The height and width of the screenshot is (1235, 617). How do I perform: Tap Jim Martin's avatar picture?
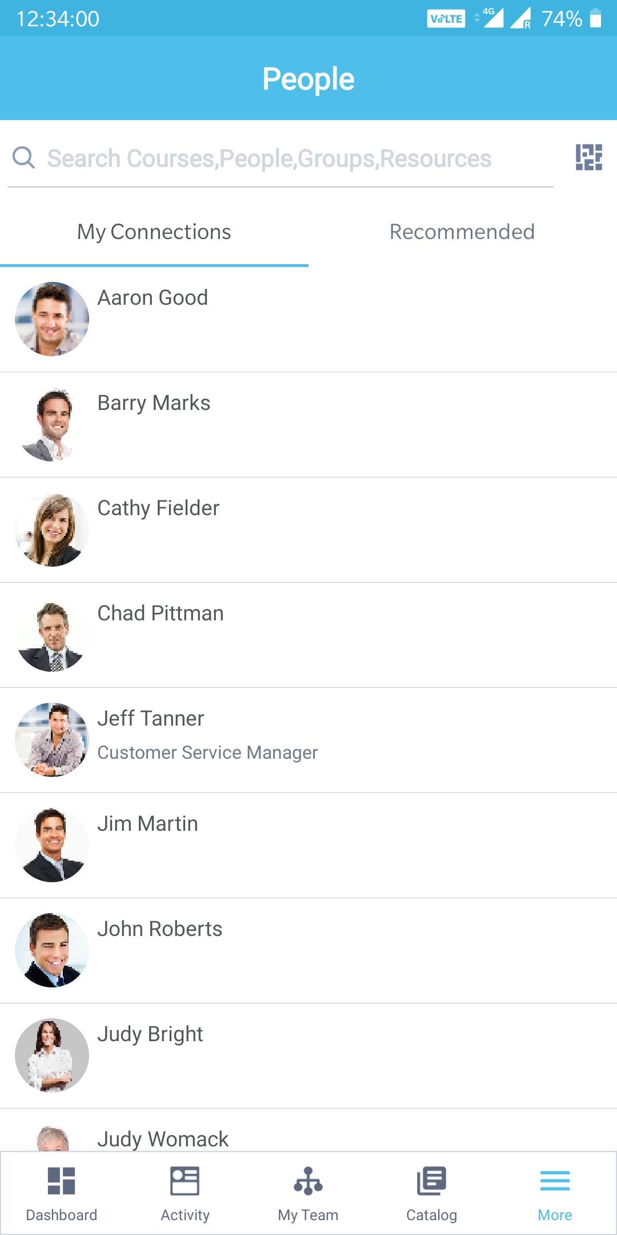52,846
